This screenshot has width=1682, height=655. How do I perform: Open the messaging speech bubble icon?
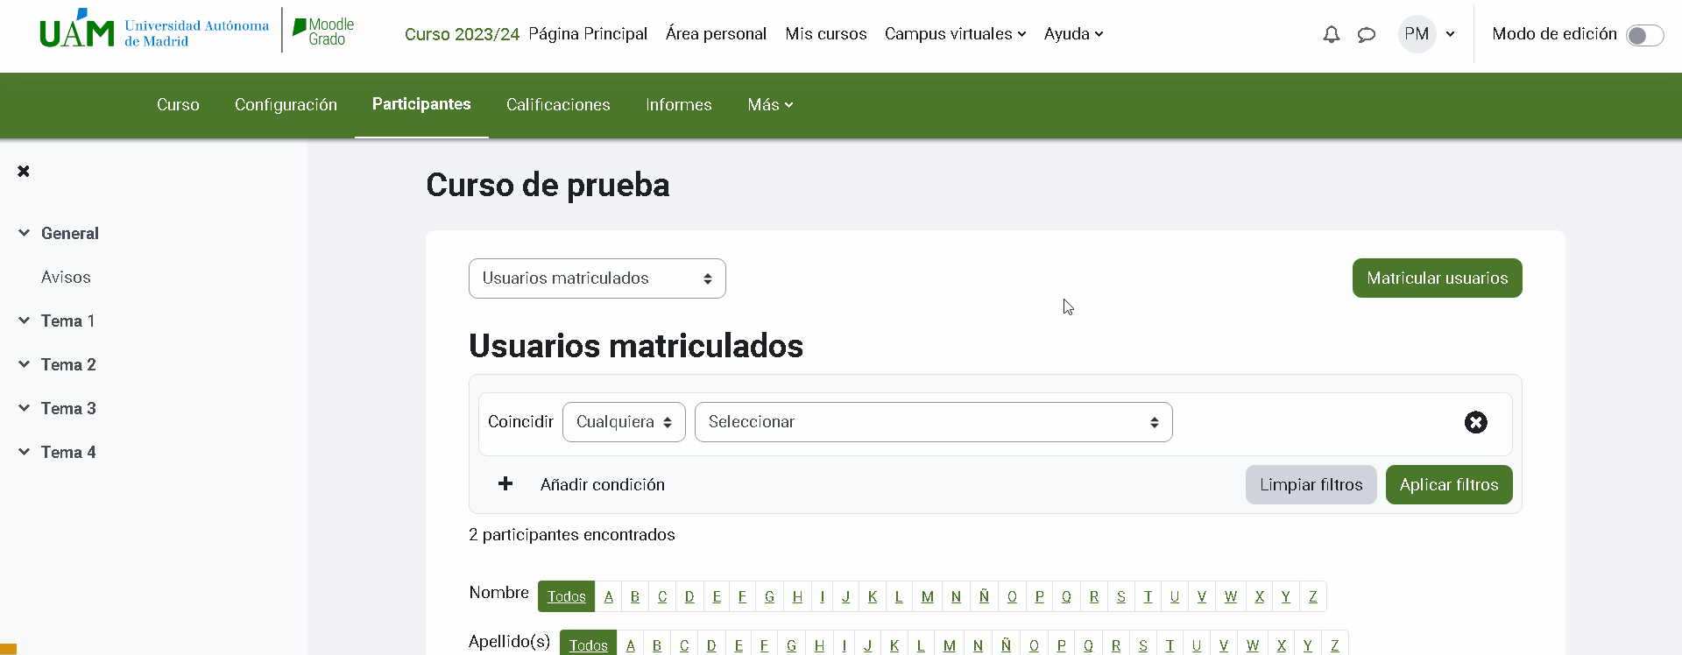click(x=1367, y=35)
